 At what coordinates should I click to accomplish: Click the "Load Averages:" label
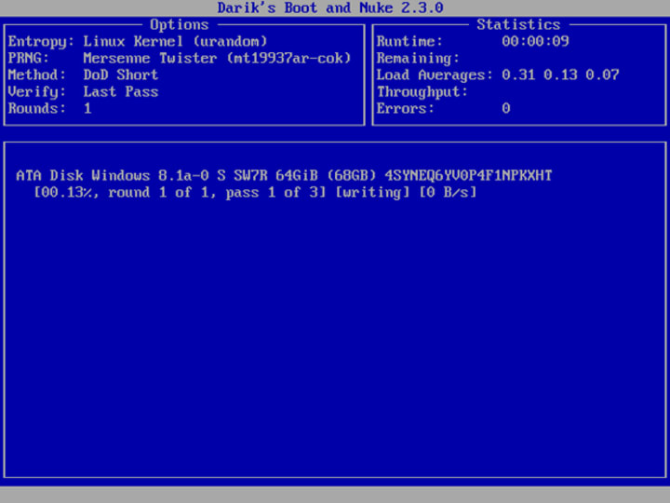pyautogui.click(x=435, y=75)
